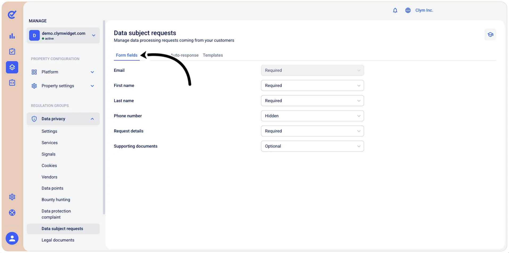Viewport: 509px width, 253px height.
Task: Open the Vendors menu item
Action: 49,177
